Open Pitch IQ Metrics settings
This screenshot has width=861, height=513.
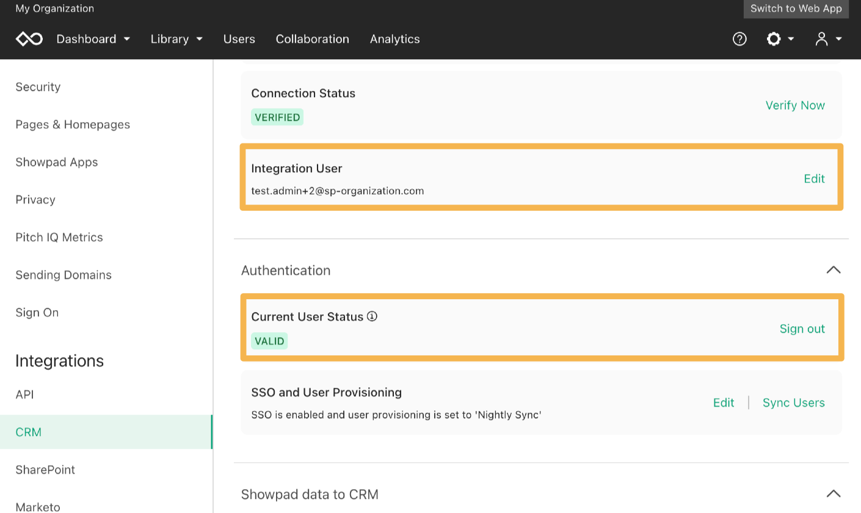tap(59, 238)
